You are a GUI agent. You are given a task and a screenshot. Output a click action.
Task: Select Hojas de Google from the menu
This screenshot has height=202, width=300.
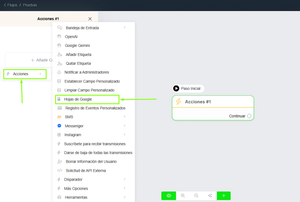tap(77, 99)
